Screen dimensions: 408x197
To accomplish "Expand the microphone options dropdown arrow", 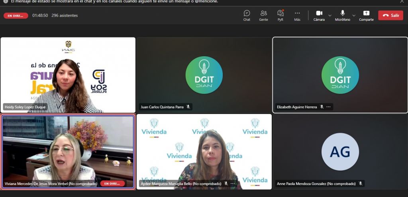I will pyautogui.click(x=354, y=16).
